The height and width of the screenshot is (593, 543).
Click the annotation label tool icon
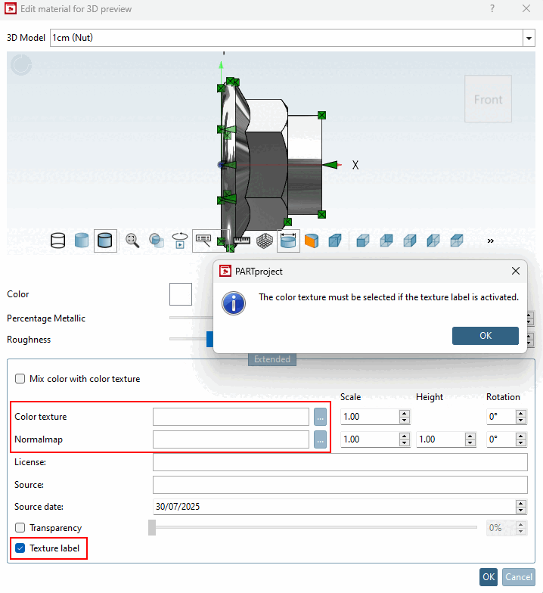click(x=203, y=241)
